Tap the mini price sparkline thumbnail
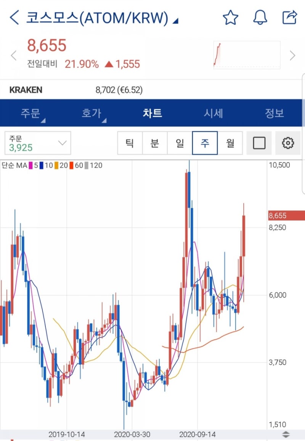Screen dimensions: 305x441 (x=247, y=55)
